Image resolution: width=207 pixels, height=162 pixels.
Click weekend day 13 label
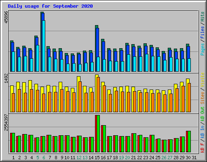85,158
